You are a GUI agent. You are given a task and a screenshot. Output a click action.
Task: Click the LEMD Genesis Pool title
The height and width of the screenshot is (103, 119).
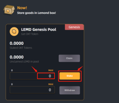39,30
